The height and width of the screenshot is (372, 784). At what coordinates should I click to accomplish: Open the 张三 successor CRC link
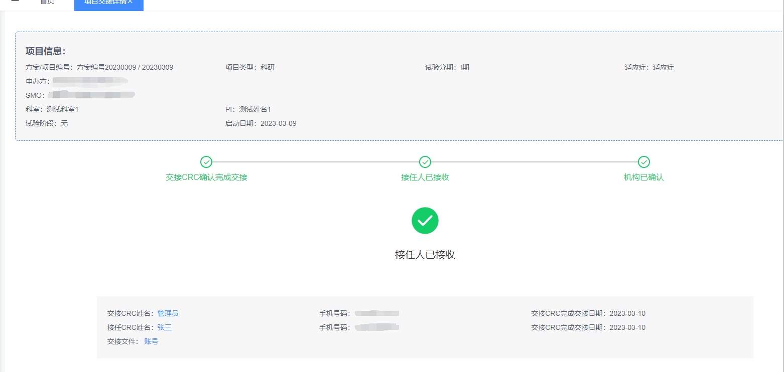(165, 327)
